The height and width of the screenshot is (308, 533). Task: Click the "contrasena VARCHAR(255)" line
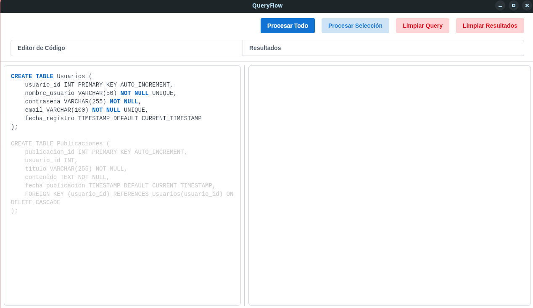83,102
